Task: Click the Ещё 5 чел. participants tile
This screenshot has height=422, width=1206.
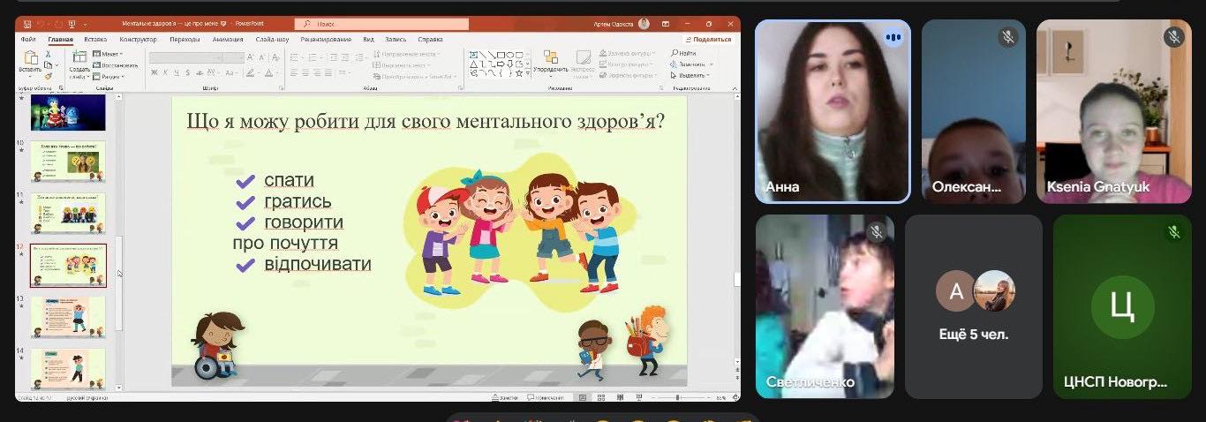Action: coord(974,306)
